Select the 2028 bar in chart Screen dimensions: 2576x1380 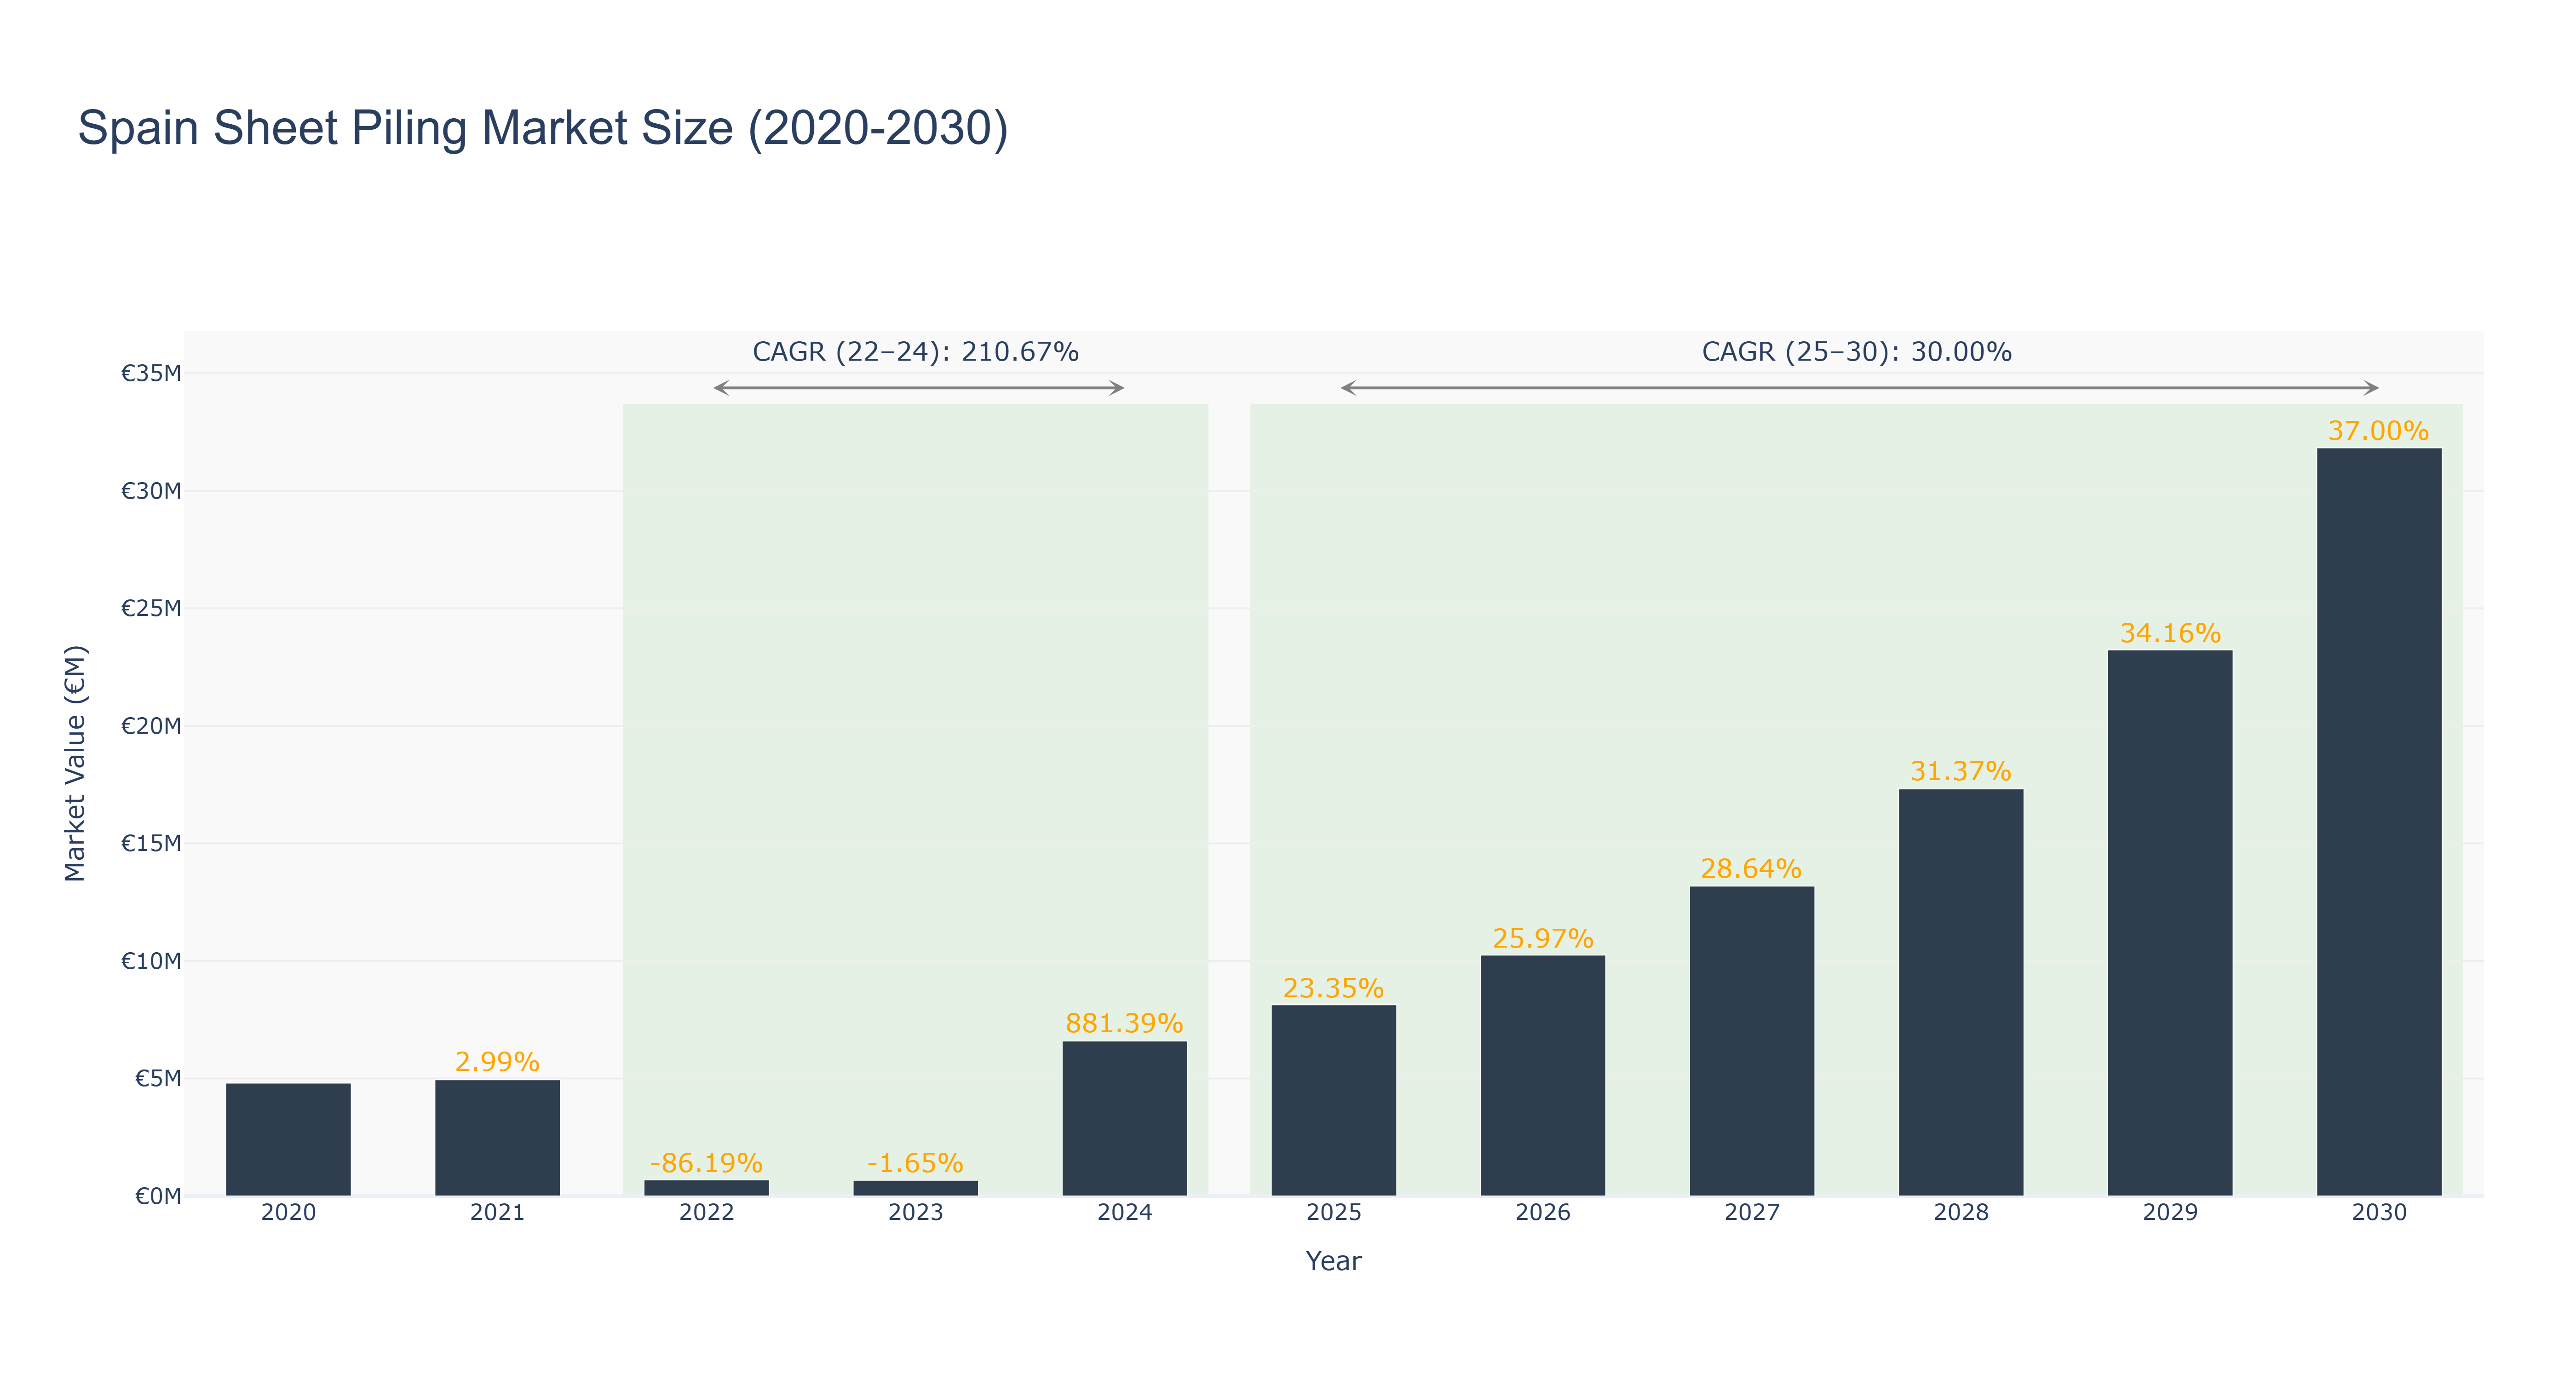[1961, 993]
